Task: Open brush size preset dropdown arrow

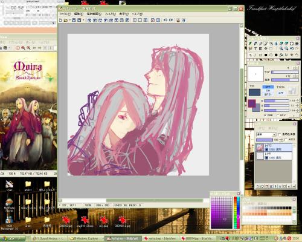Action: point(294,68)
